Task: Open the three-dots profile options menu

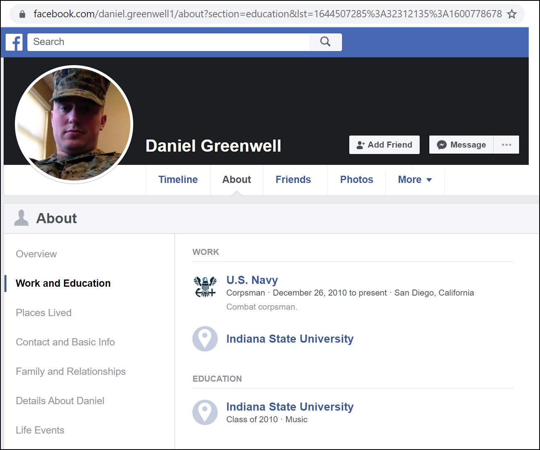Action: click(x=507, y=145)
